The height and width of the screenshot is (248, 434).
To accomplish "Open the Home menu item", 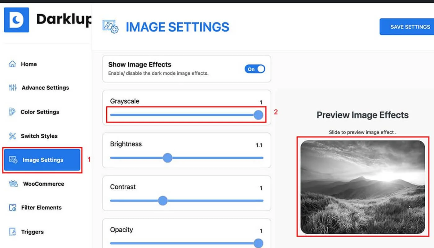I will click(29, 64).
